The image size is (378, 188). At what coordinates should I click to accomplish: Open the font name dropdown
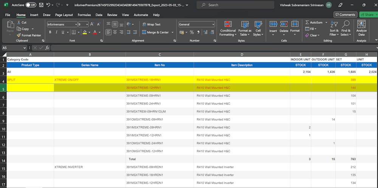76,24
